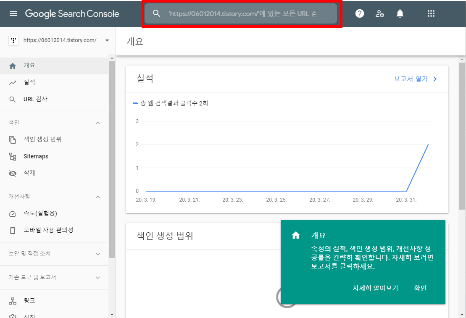Open the Help question mark icon
The height and width of the screenshot is (318, 466).
pyautogui.click(x=360, y=13)
